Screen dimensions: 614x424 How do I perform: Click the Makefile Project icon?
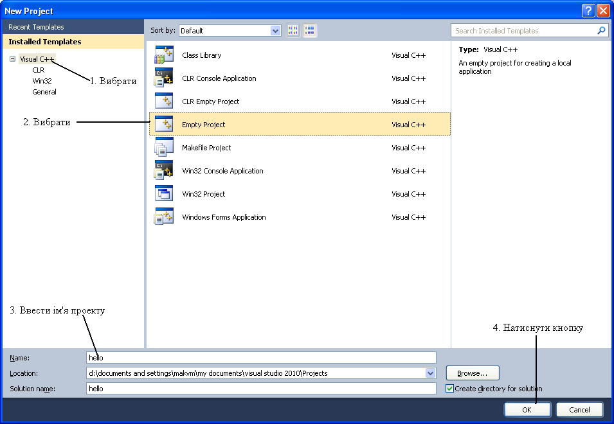click(164, 147)
